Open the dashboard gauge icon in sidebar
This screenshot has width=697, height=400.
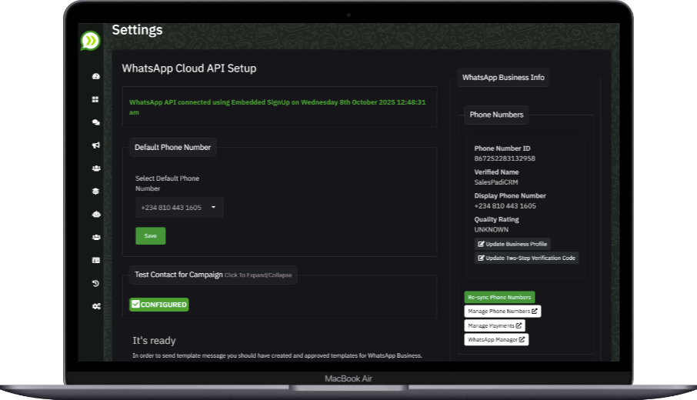95,77
